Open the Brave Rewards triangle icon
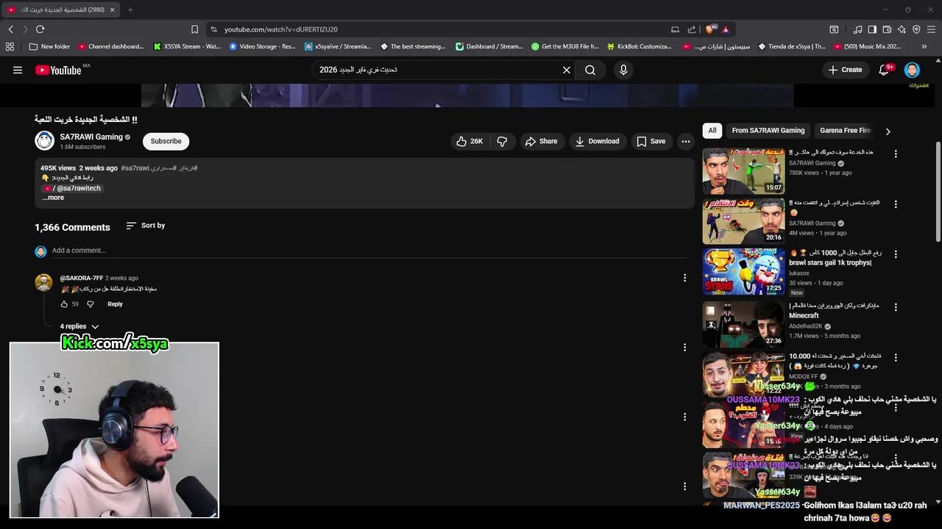942x529 pixels. point(725,29)
